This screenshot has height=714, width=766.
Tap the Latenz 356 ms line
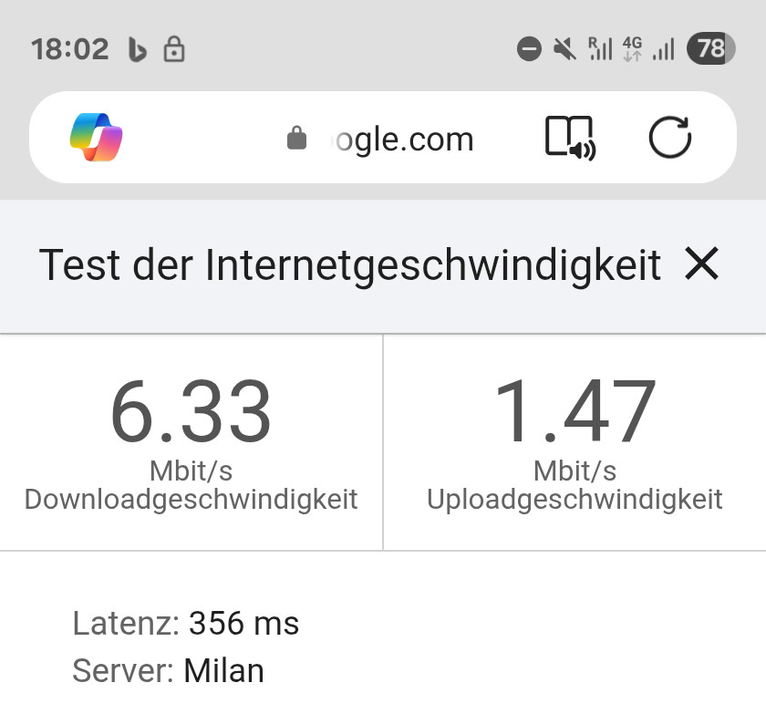[186, 624]
